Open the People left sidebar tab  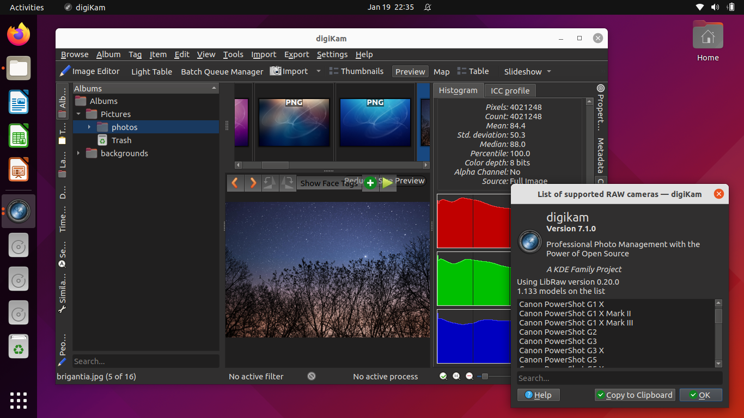pyautogui.click(x=63, y=351)
